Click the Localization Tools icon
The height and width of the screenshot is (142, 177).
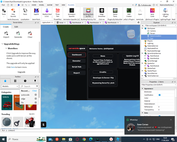pos(25,12)
